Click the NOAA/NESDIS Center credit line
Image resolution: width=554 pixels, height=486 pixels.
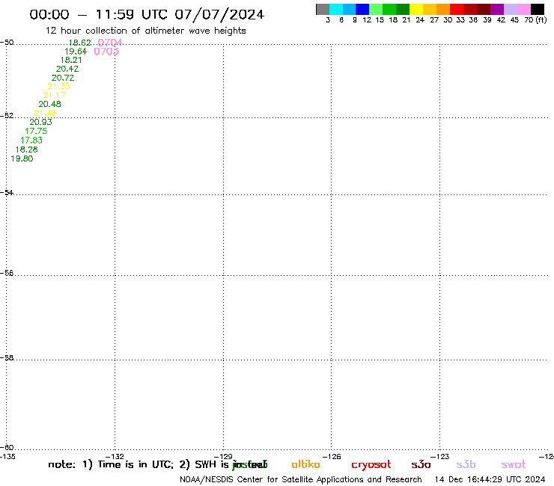301,480
